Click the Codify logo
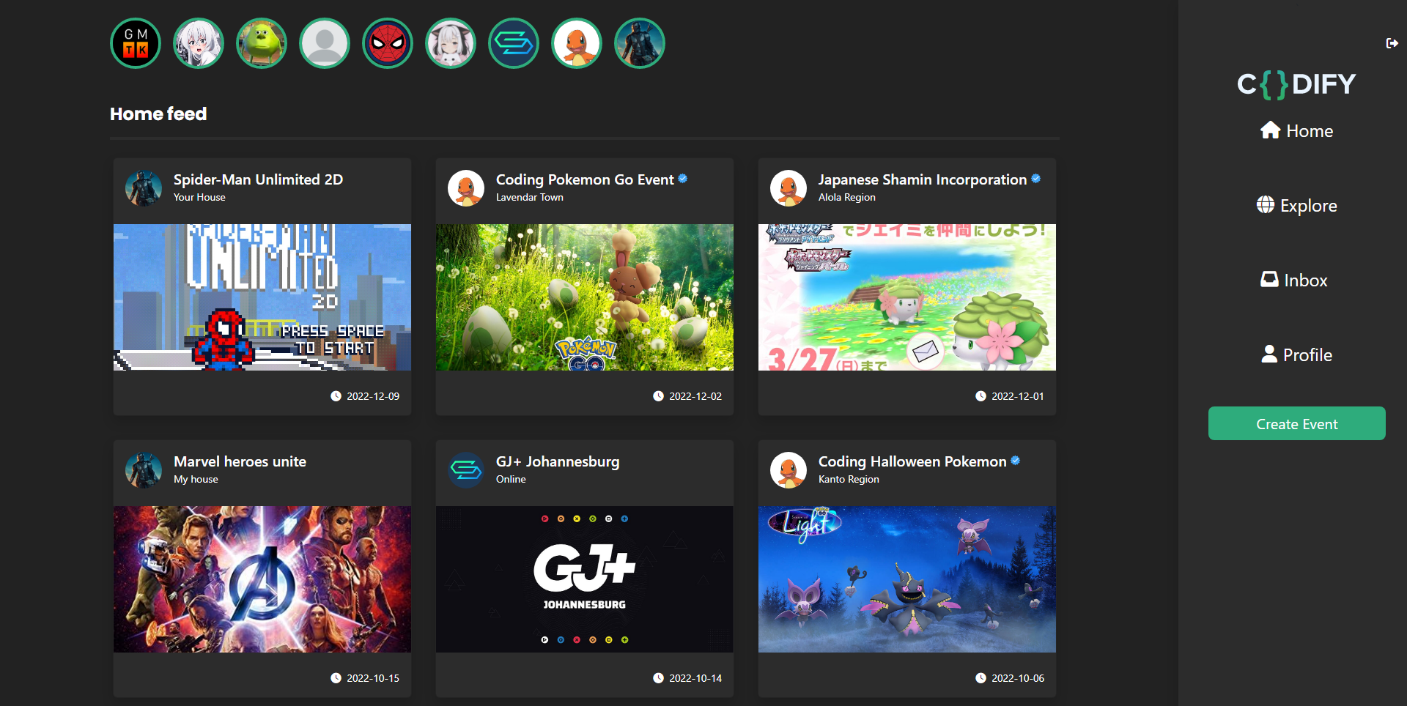 1296,84
